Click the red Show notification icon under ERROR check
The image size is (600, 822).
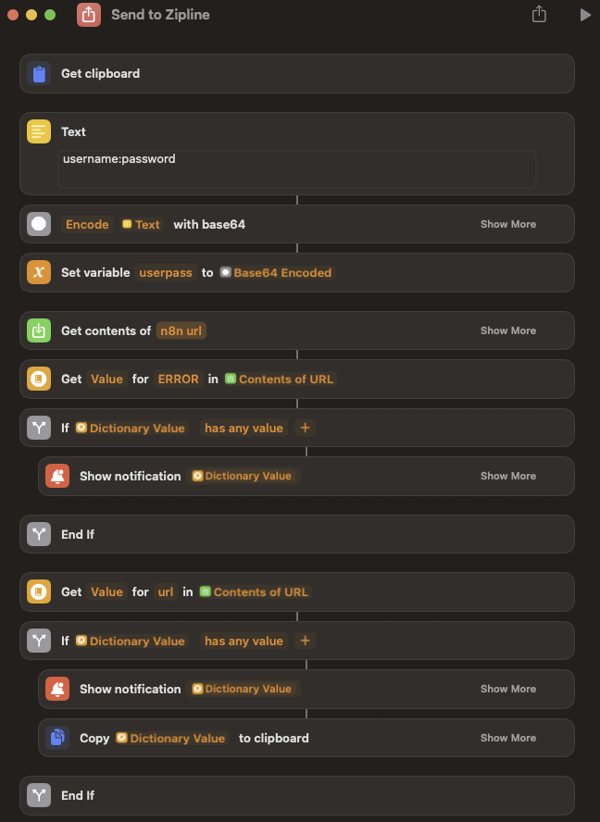[57, 476]
